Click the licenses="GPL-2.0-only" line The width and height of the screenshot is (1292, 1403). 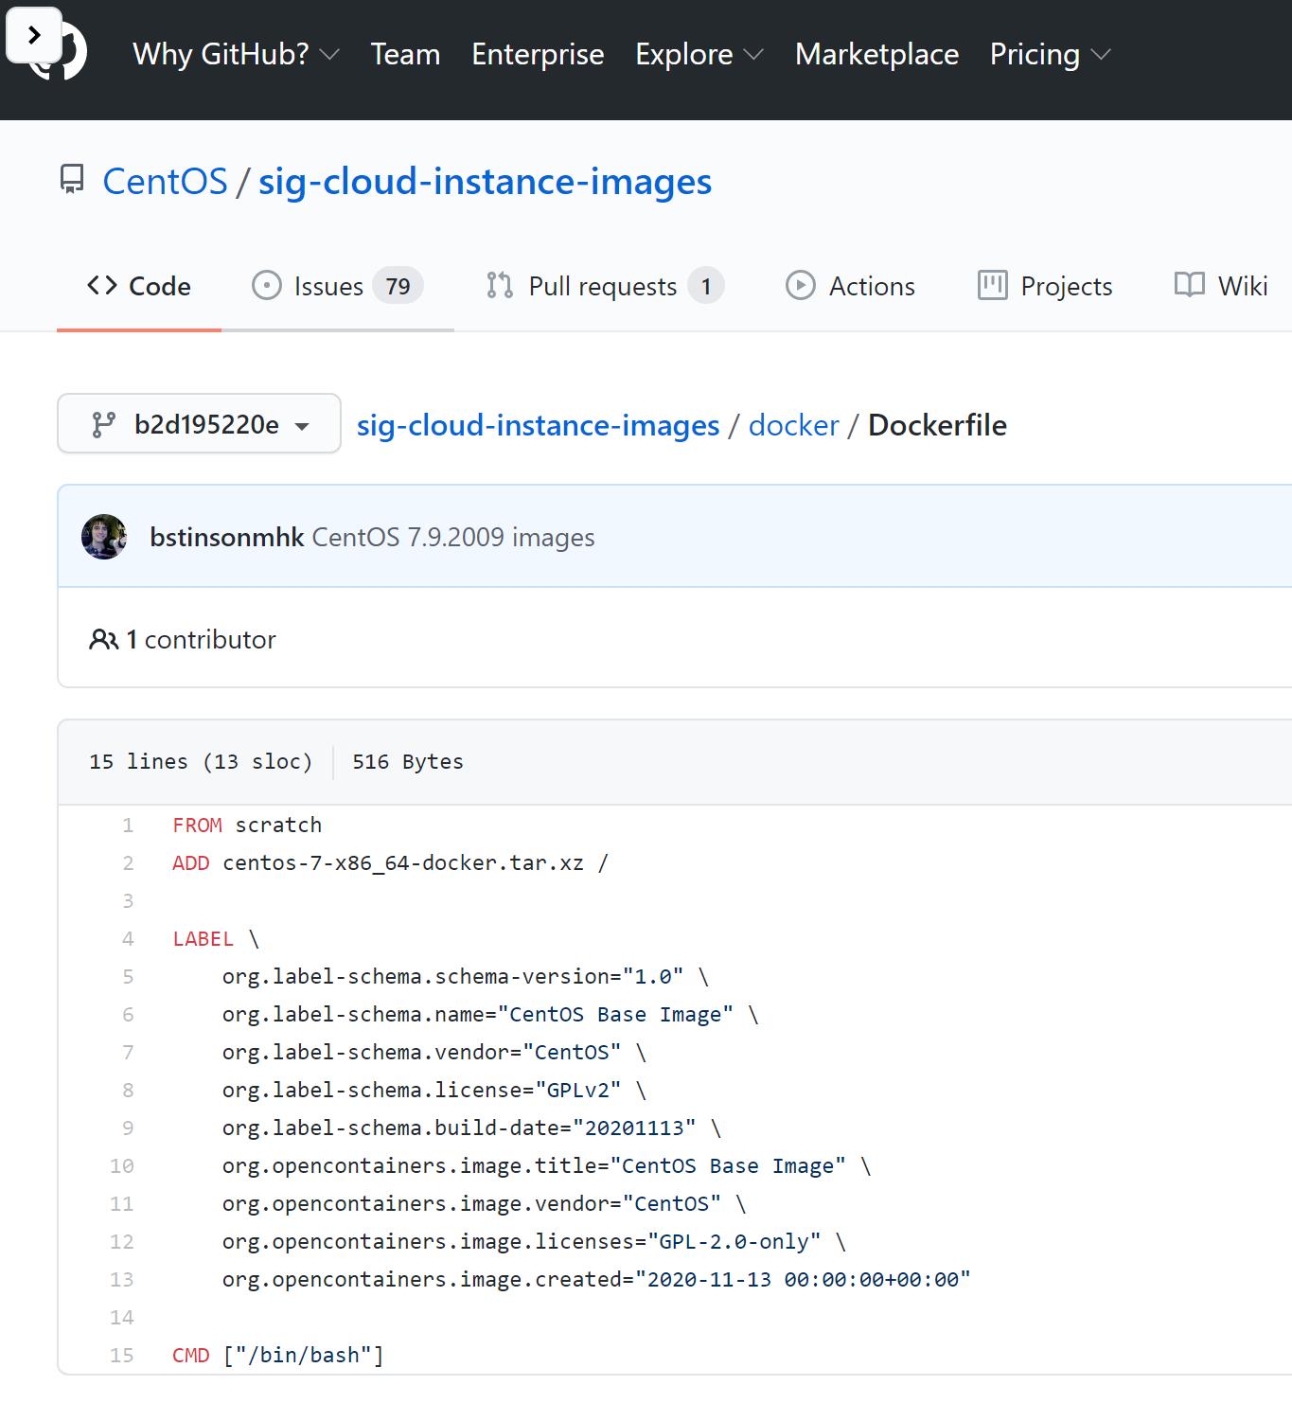pyautogui.click(x=535, y=1241)
